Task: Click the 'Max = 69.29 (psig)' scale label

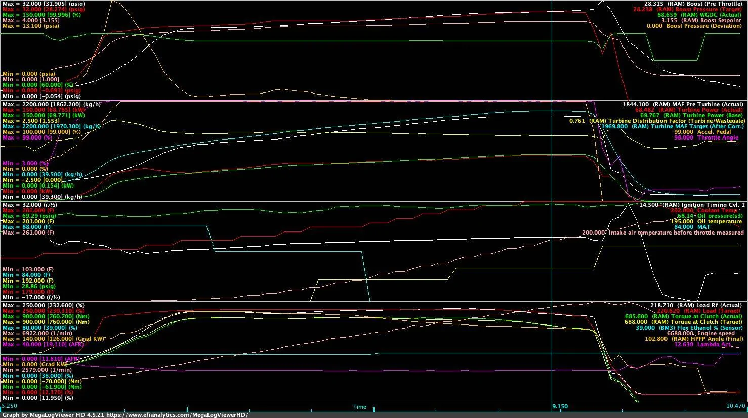Action: (29, 216)
